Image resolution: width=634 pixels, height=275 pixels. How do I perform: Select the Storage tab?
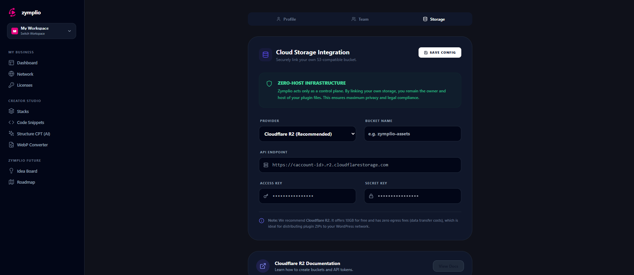434,19
